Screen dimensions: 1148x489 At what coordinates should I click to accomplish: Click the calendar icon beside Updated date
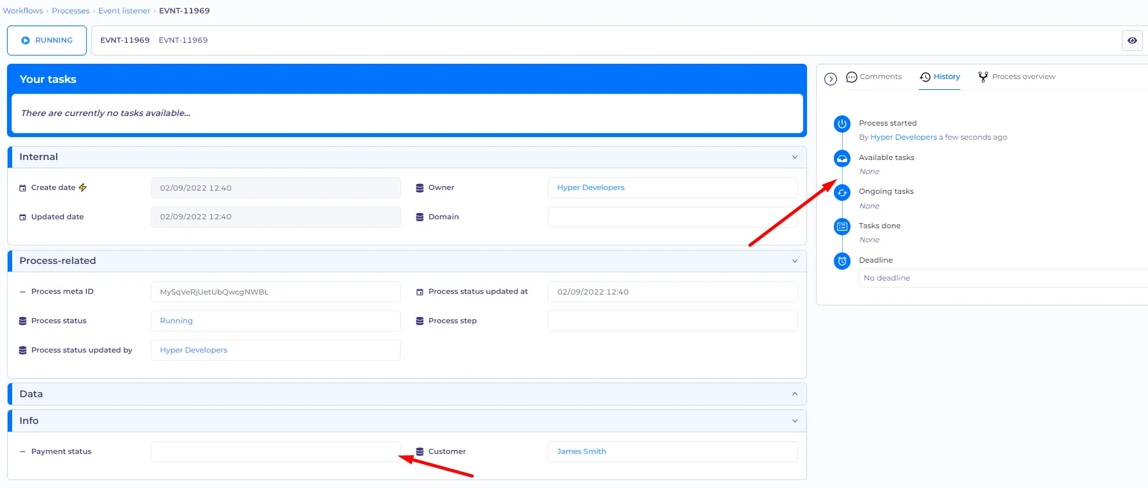coord(23,217)
